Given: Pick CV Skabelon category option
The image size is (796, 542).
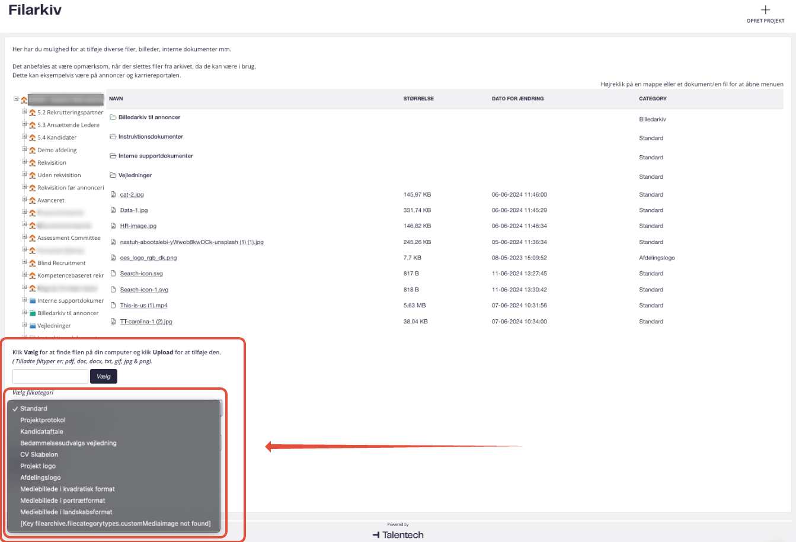Looking at the screenshot, I should pos(114,455).
